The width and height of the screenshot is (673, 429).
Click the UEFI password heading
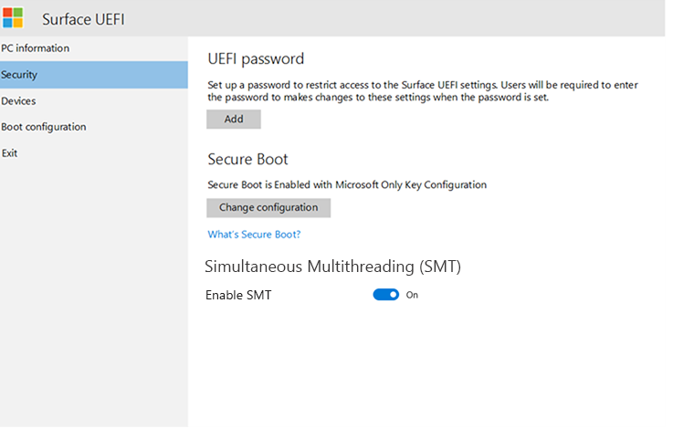click(x=256, y=59)
